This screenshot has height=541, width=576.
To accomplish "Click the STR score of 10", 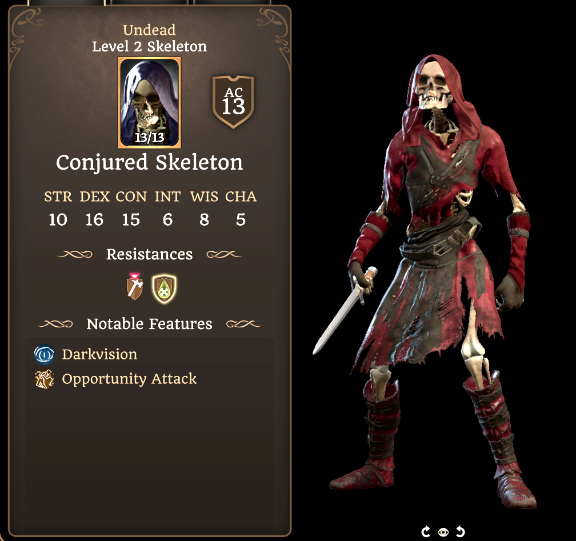I will coord(58,219).
